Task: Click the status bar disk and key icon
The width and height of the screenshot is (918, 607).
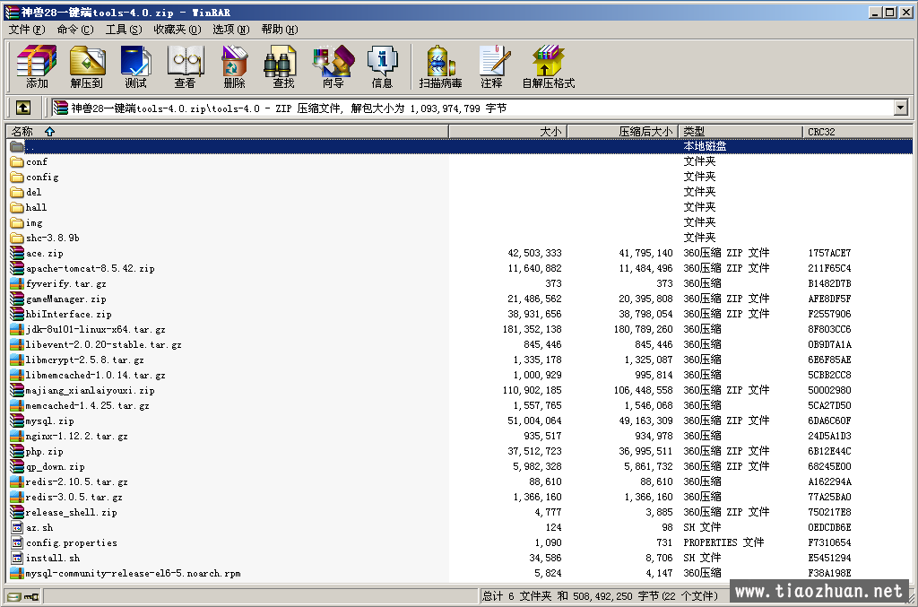Action: click(22, 596)
